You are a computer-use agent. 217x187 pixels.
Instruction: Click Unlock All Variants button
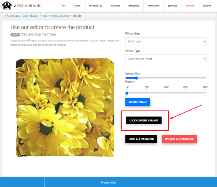179,139
